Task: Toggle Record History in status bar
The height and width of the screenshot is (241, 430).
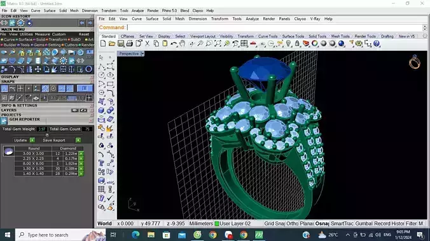Action: click(x=389, y=223)
